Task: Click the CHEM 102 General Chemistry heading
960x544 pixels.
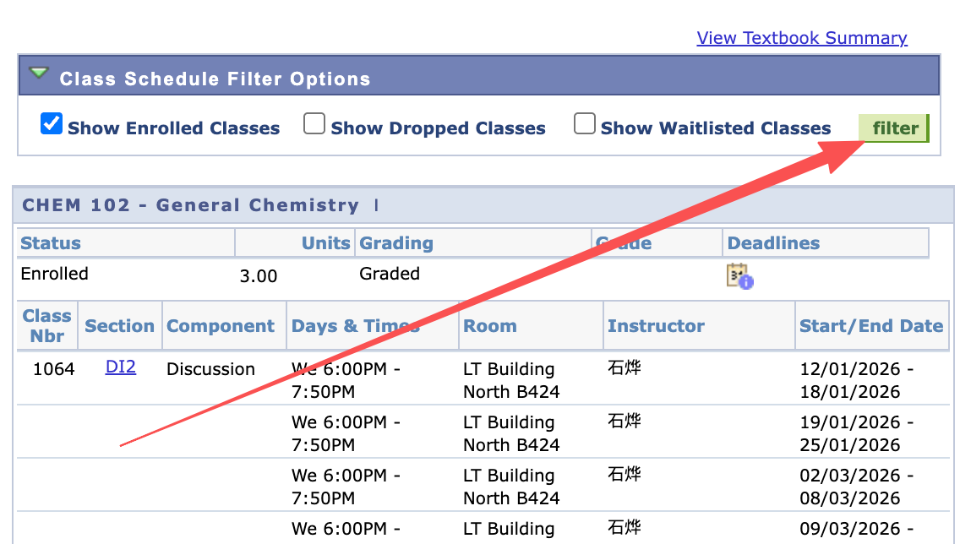Action: pos(191,205)
